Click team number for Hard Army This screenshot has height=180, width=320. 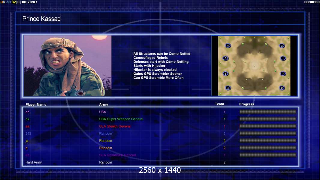point(224,162)
